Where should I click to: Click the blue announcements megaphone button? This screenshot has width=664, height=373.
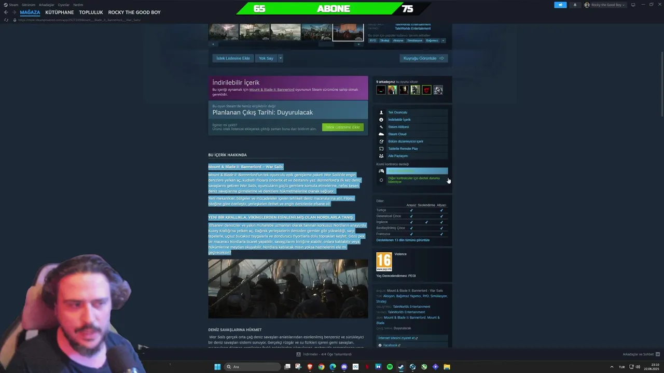[x=560, y=5]
